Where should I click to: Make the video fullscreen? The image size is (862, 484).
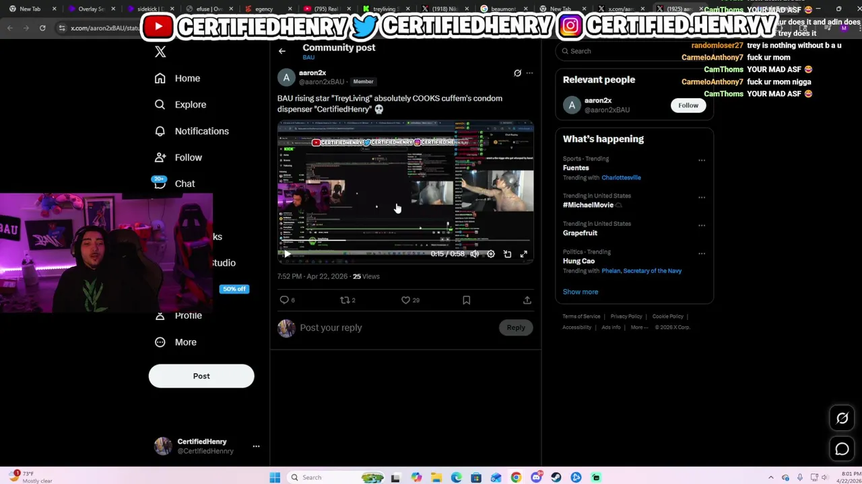pos(523,254)
